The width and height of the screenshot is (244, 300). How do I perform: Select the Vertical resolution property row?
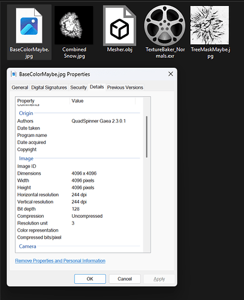tap(79, 202)
